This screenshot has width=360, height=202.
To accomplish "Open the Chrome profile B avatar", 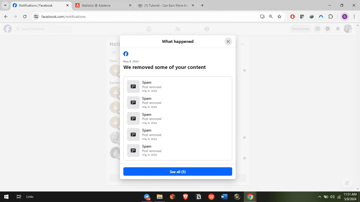I will 344,17.
